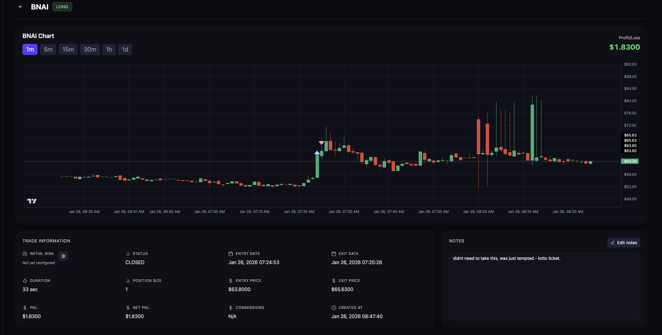Image resolution: width=662 pixels, height=335 pixels.
Task: Click the stopwatch icon next to Duration
Action: (25, 281)
